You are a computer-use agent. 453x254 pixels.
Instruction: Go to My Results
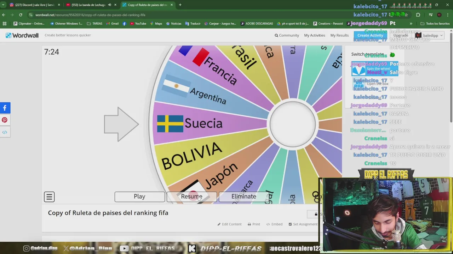point(339,35)
